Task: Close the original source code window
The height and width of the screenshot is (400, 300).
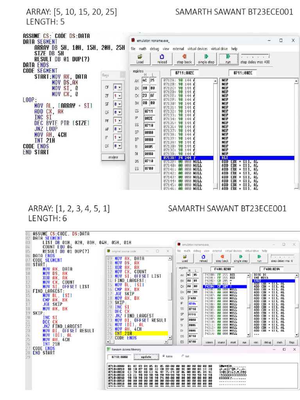Action: click(x=168, y=251)
